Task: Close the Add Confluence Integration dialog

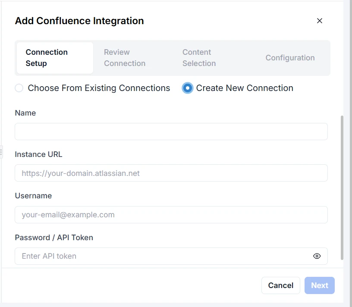Action: (320, 21)
